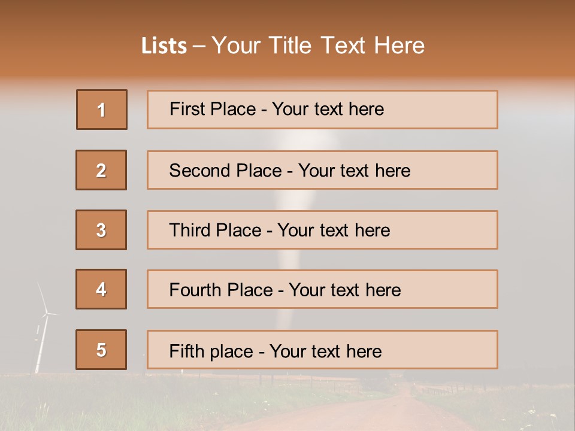575x431 pixels.
Task: Select the number 1 box
Action: click(101, 110)
